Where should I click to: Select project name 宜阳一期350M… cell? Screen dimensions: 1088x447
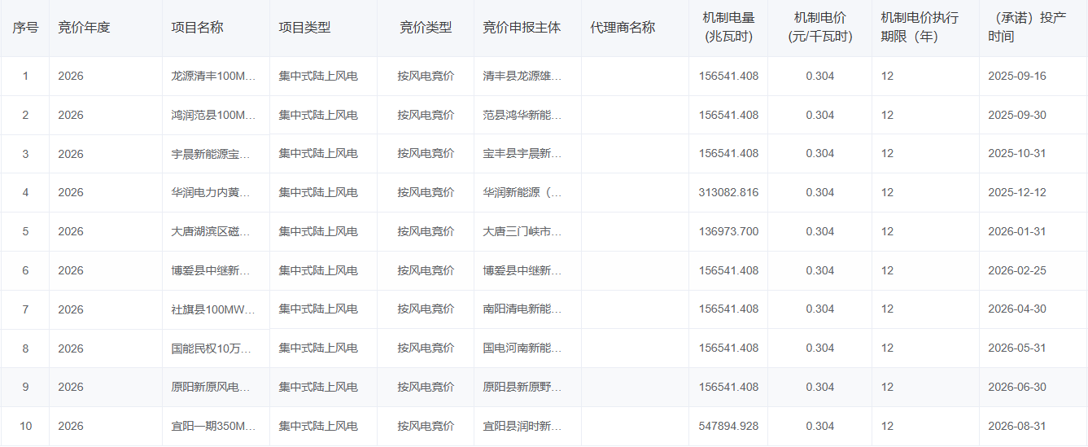click(214, 427)
